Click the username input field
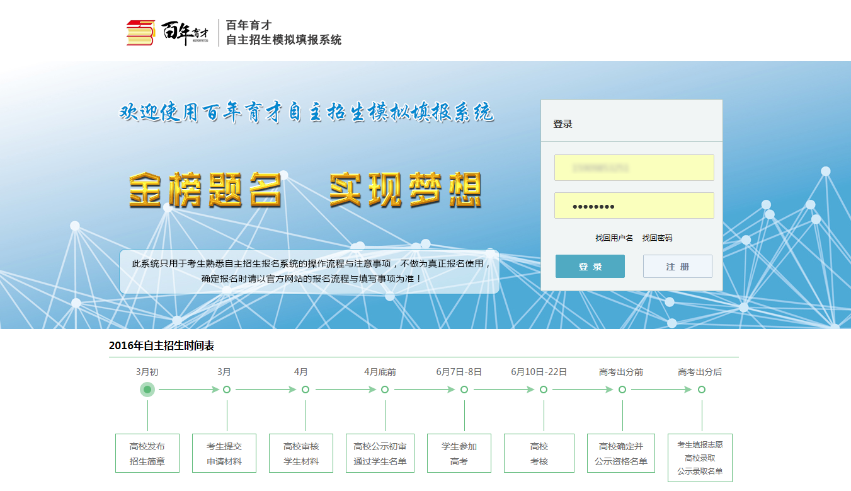The width and height of the screenshot is (851, 491). (634, 167)
